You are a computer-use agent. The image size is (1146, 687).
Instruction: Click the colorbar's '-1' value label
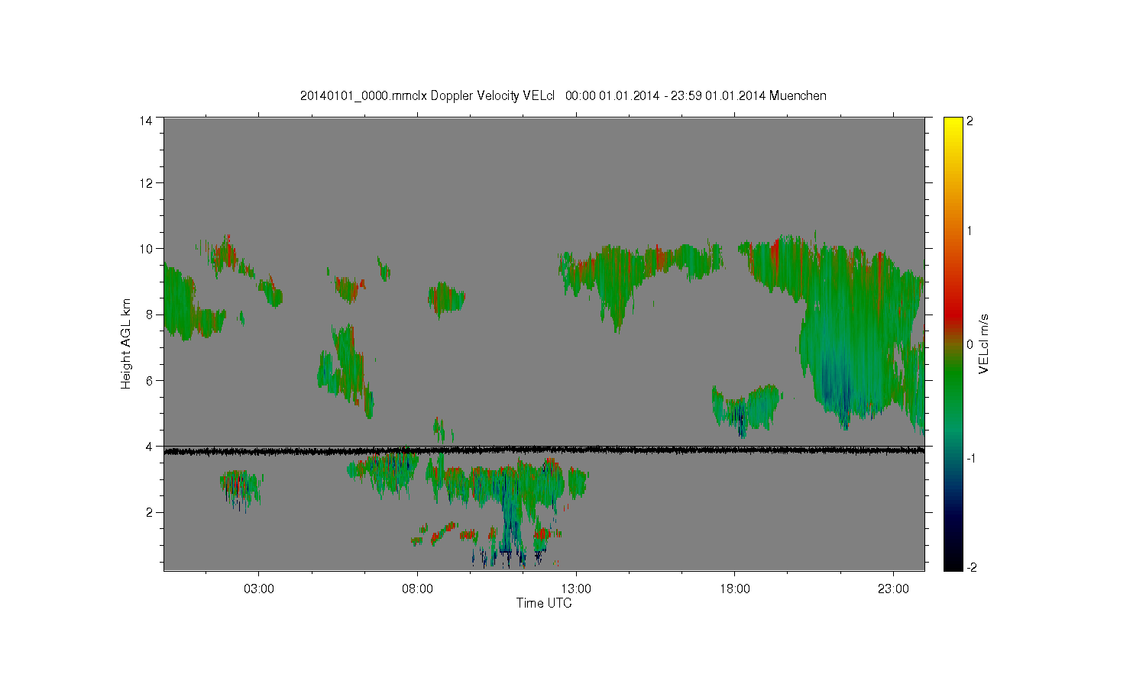970,458
